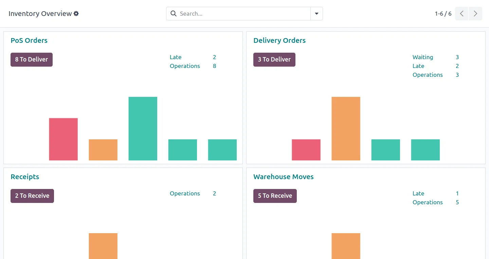Click Operations link in Receipts card
The height and width of the screenshot is (259, 489).
(185, 193)
